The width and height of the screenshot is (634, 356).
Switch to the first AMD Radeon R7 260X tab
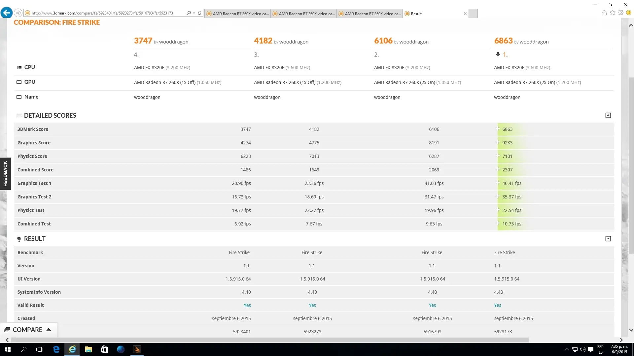238,14
